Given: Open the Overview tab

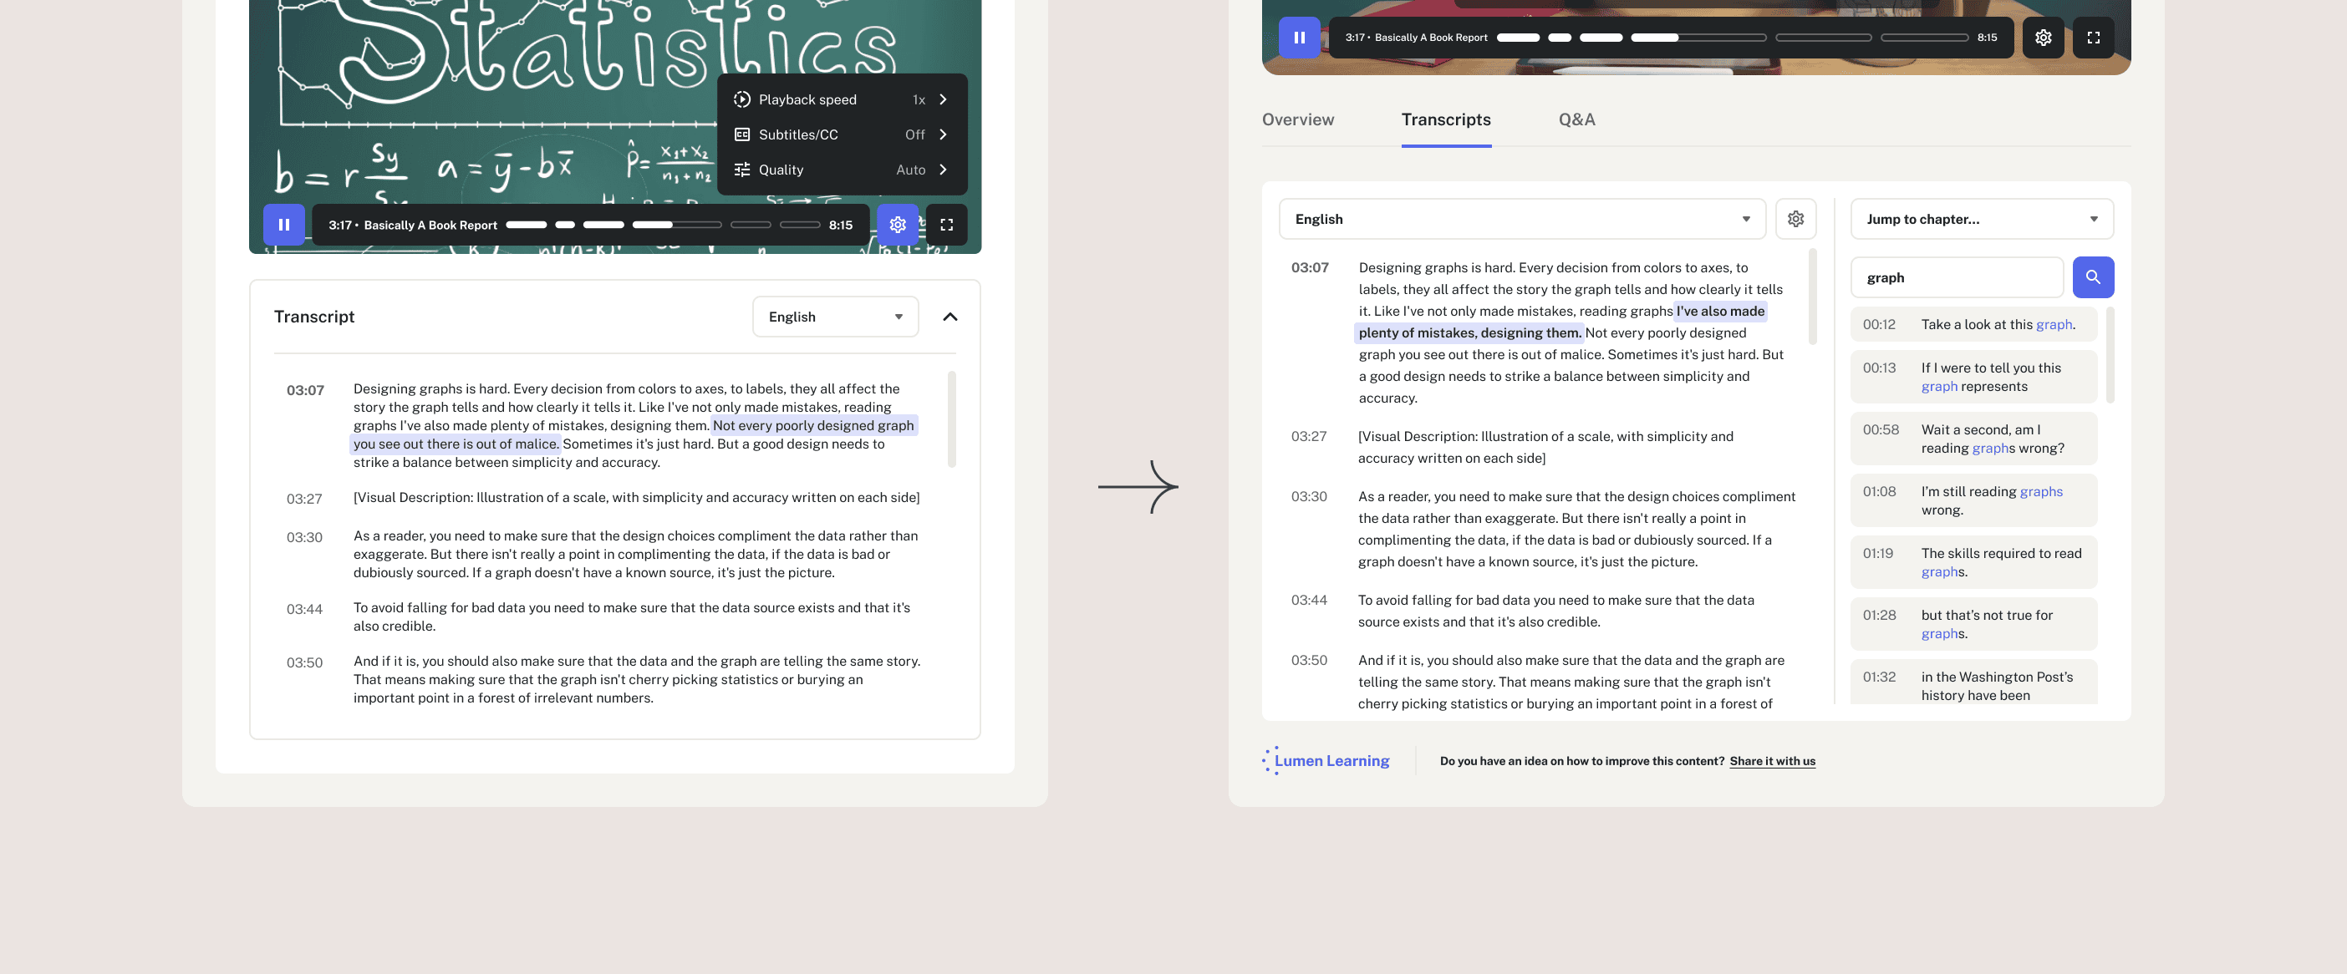Looking at the screenshot, I should (1297, 119).
